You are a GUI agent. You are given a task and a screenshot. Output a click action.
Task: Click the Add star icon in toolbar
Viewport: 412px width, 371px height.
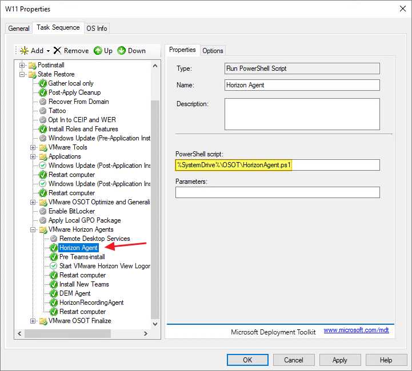point(24,51)
